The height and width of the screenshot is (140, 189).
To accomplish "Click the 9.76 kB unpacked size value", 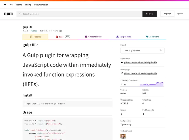I will coord(124,103).
